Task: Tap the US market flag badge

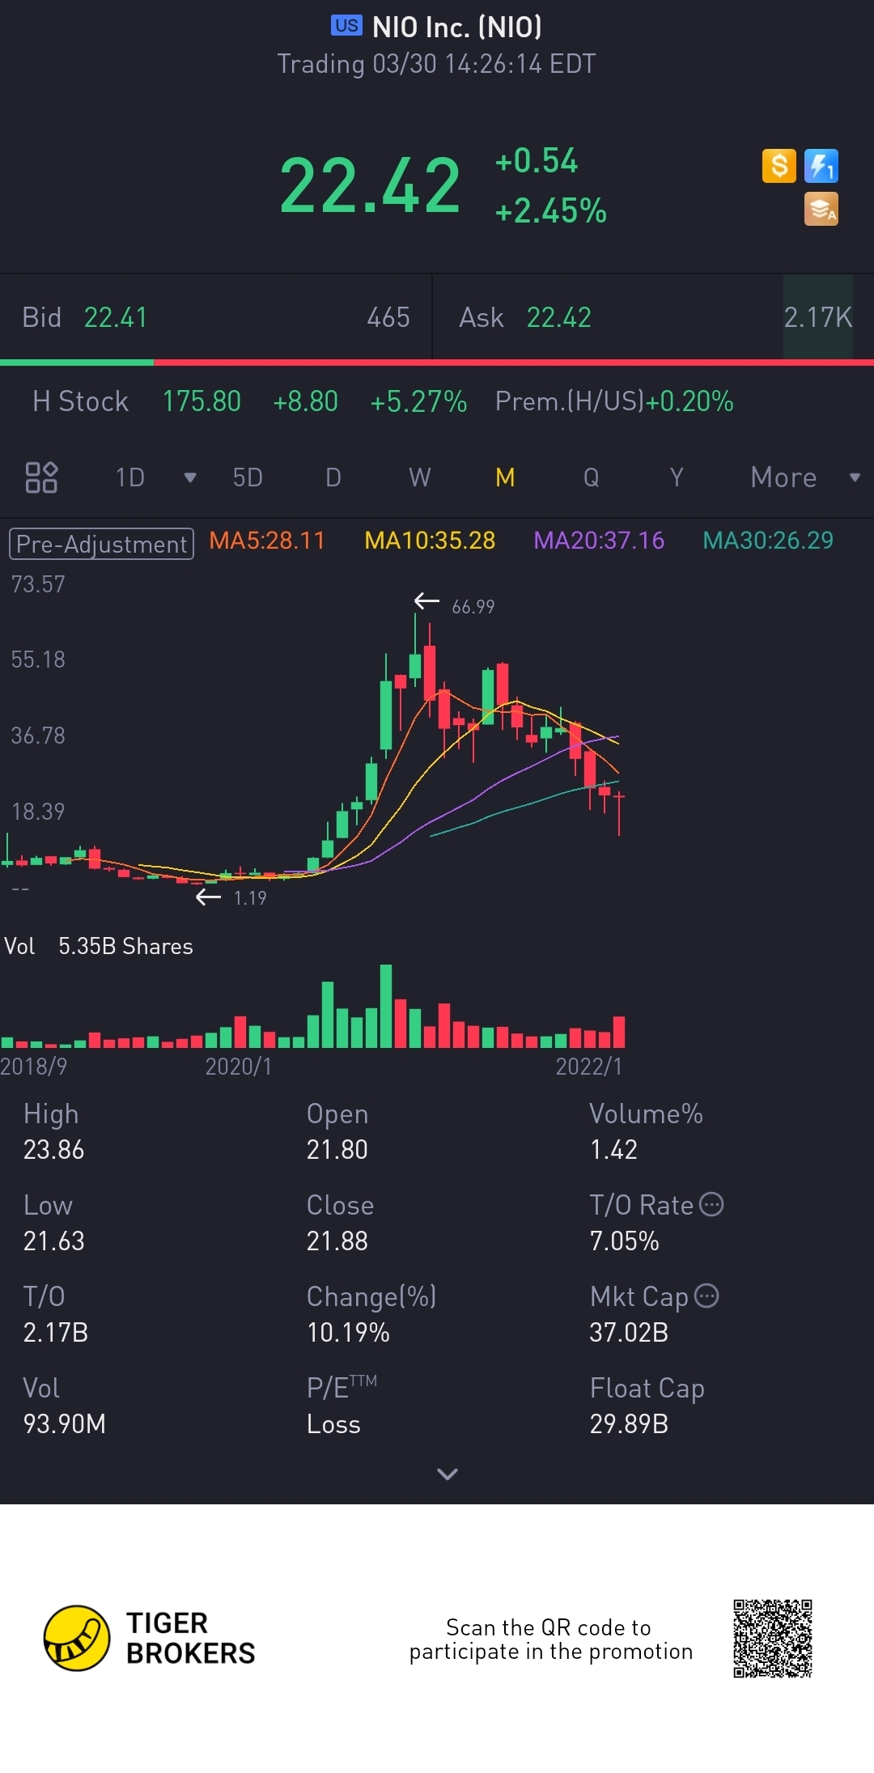Action: pyautogui.click(x=346, y=26)
